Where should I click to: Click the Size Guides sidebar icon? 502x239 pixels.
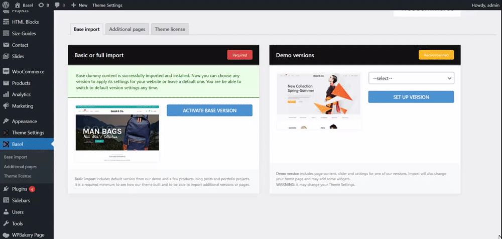click(6, 33)
